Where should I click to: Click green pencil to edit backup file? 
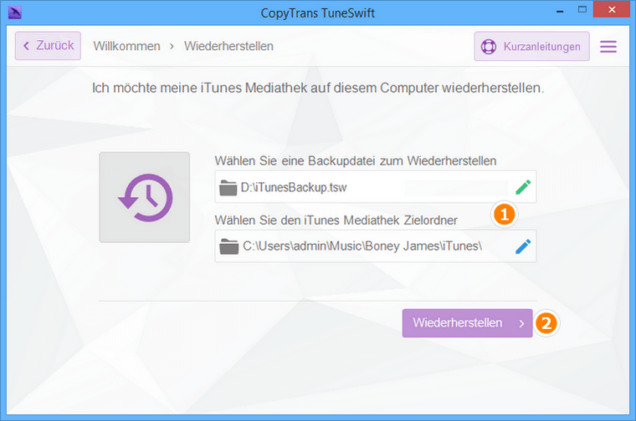click(523, 187)
